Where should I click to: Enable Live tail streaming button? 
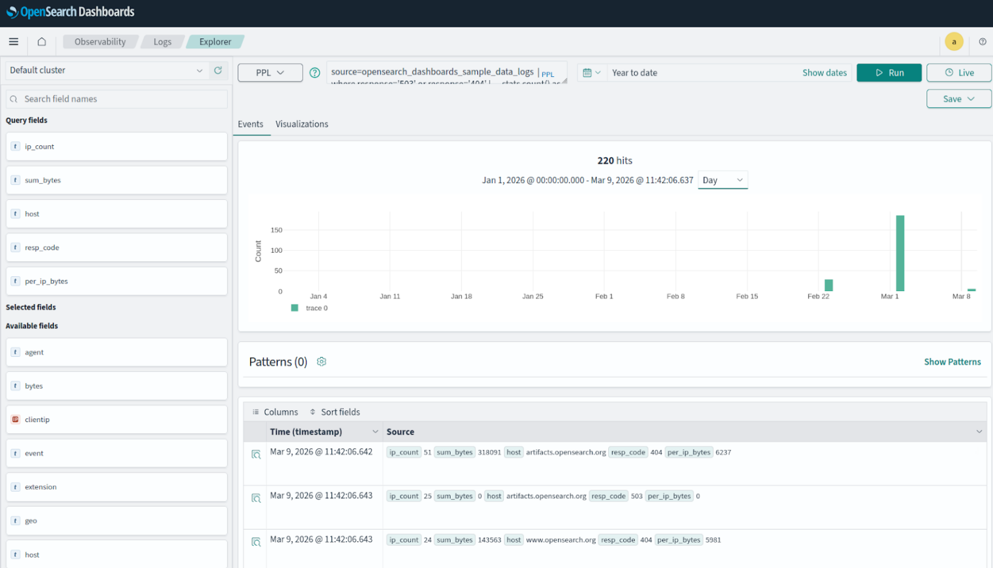point(958,73)
